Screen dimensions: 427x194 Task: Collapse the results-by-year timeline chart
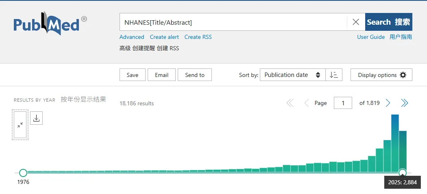tap(20, 125)
